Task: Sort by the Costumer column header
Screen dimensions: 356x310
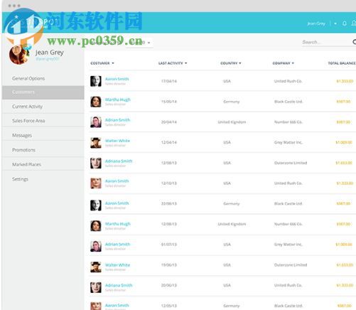Action: (102, 63)
